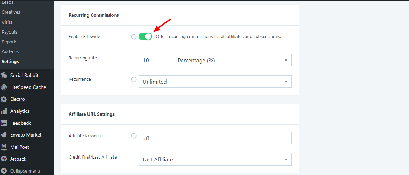Click the LiteSpeed Cache diamond icon
The height and width of the screenshot is (175, 409).
tap(4, 87)
